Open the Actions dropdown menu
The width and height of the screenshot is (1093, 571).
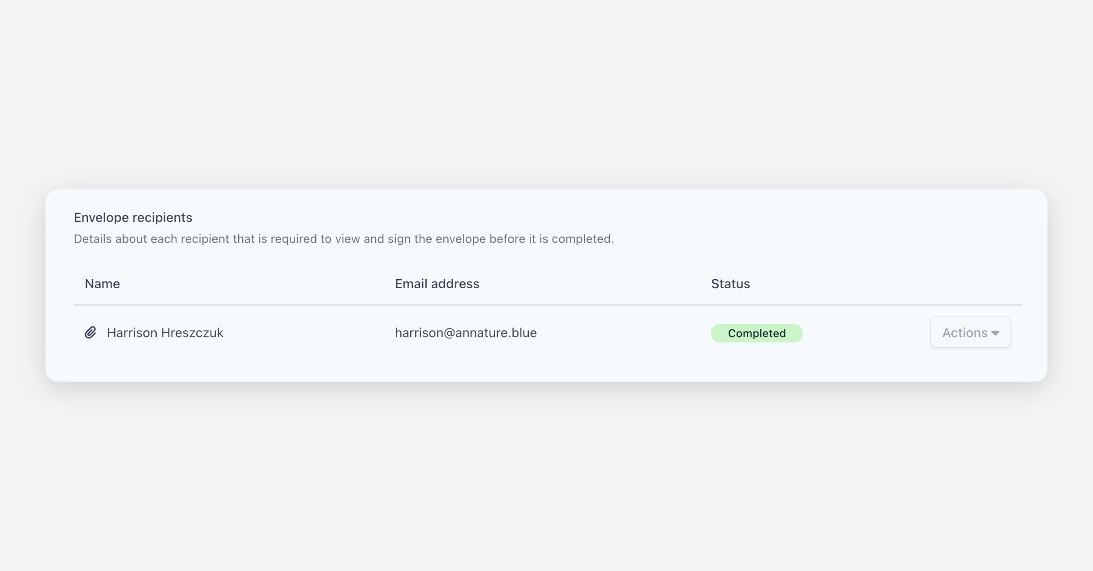point(970,332)
